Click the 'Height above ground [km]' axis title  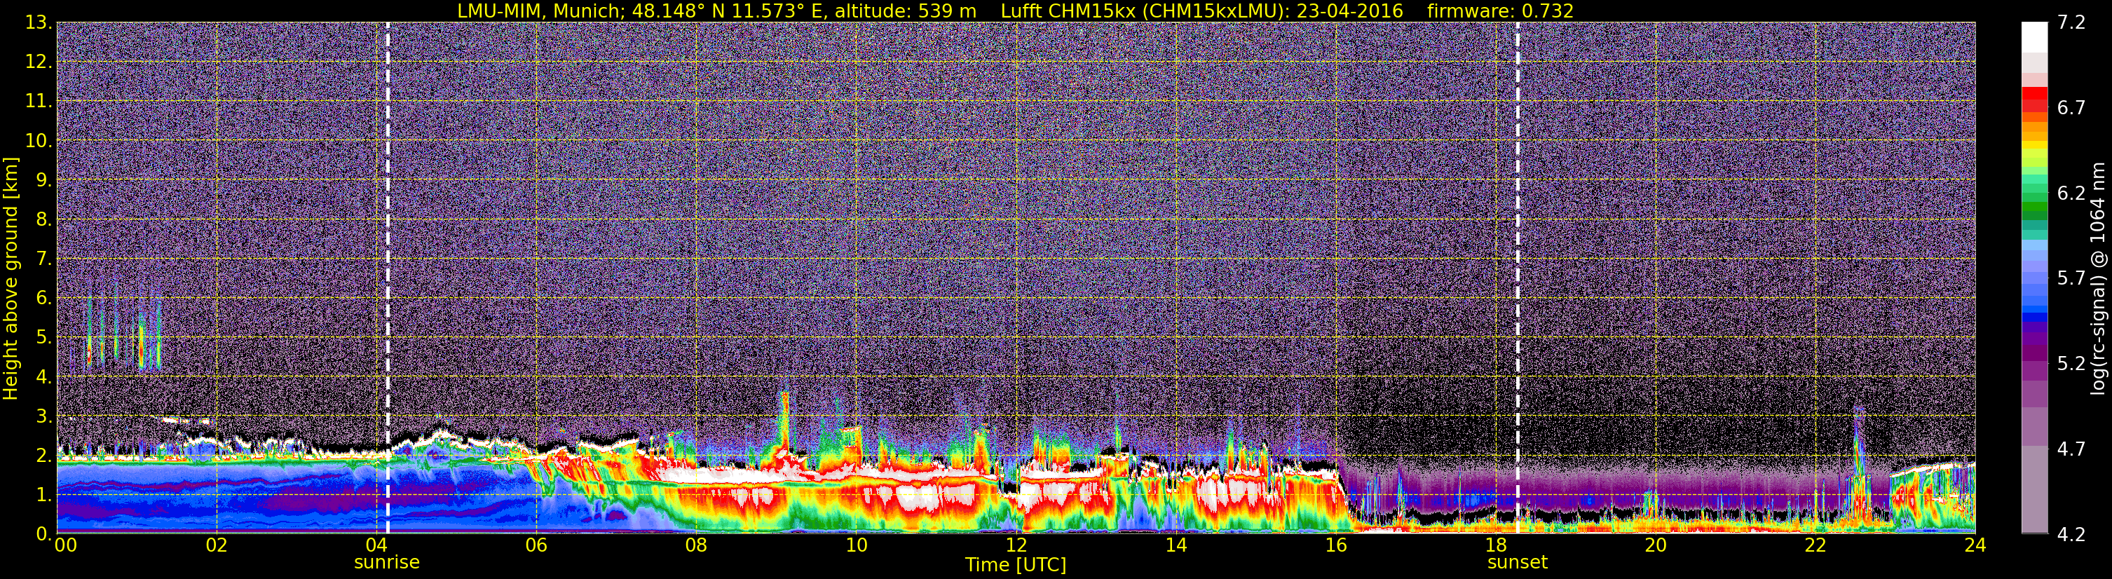pos(11,278)
